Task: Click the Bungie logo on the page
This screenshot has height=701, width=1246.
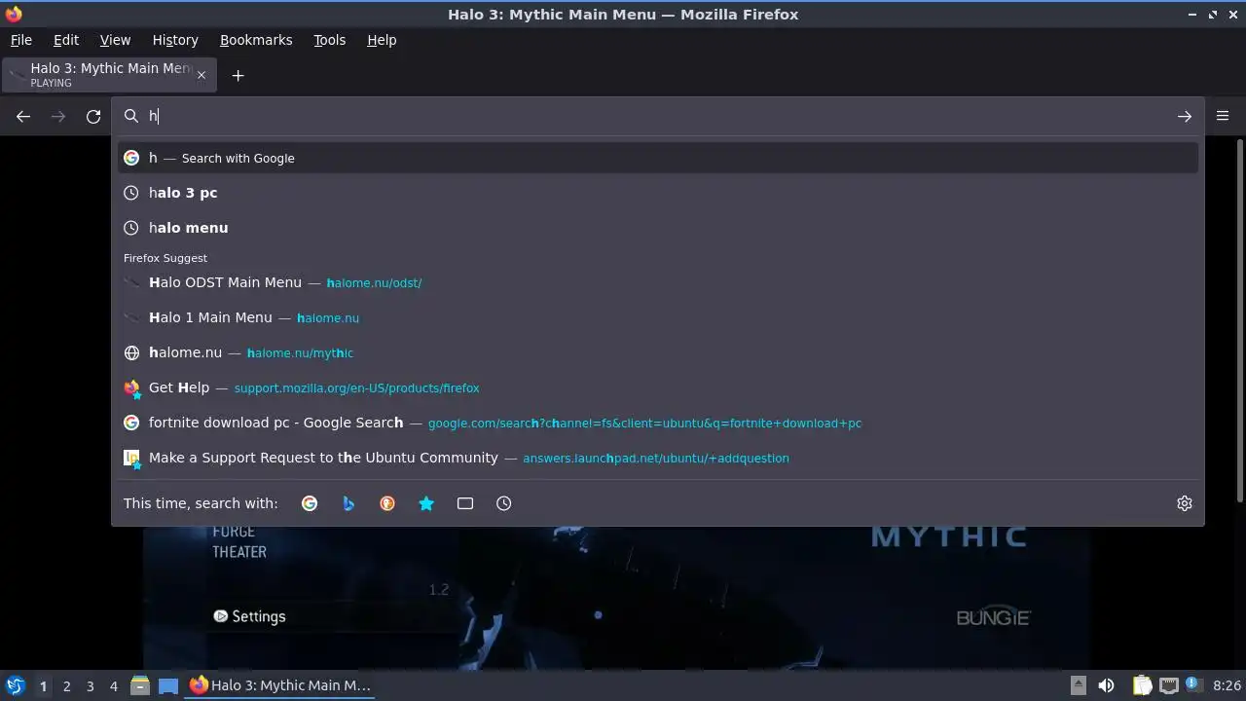Action: pos(993,617)
